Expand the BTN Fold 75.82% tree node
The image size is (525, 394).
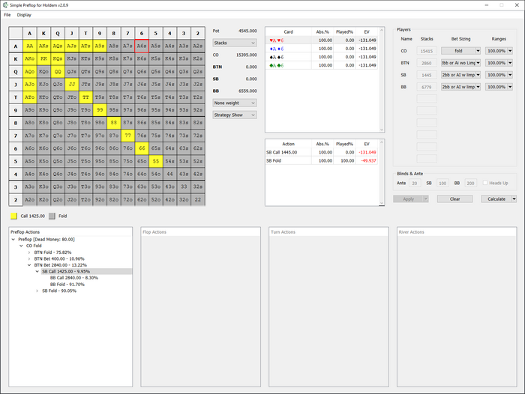pyautogui.click(x=30, y=252)
